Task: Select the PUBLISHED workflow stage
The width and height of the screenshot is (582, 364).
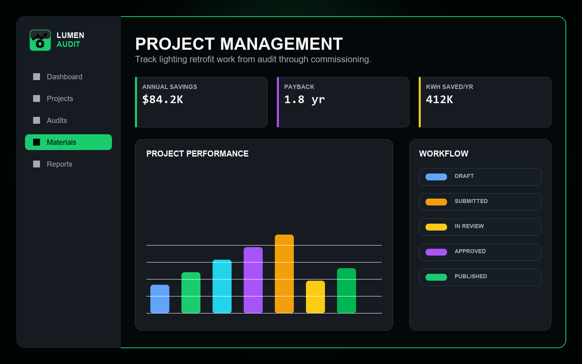Action: [x=480, y=277]
